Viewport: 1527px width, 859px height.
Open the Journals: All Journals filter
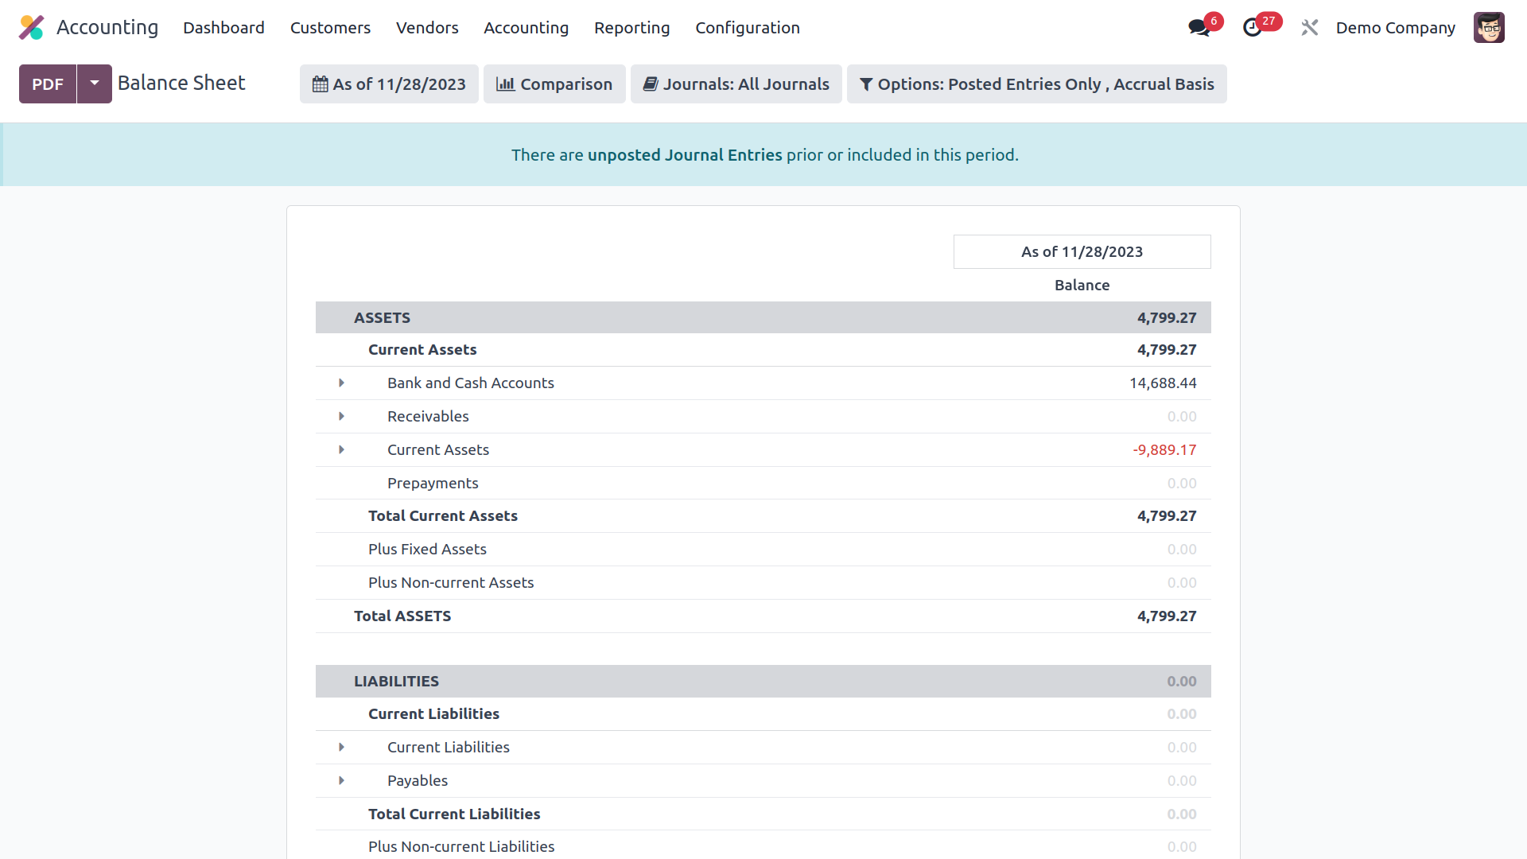(x=736, y=84)
